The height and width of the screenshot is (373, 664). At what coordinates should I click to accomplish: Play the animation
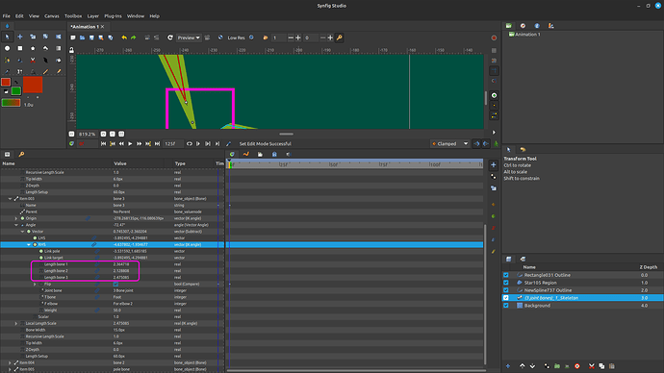130,144
